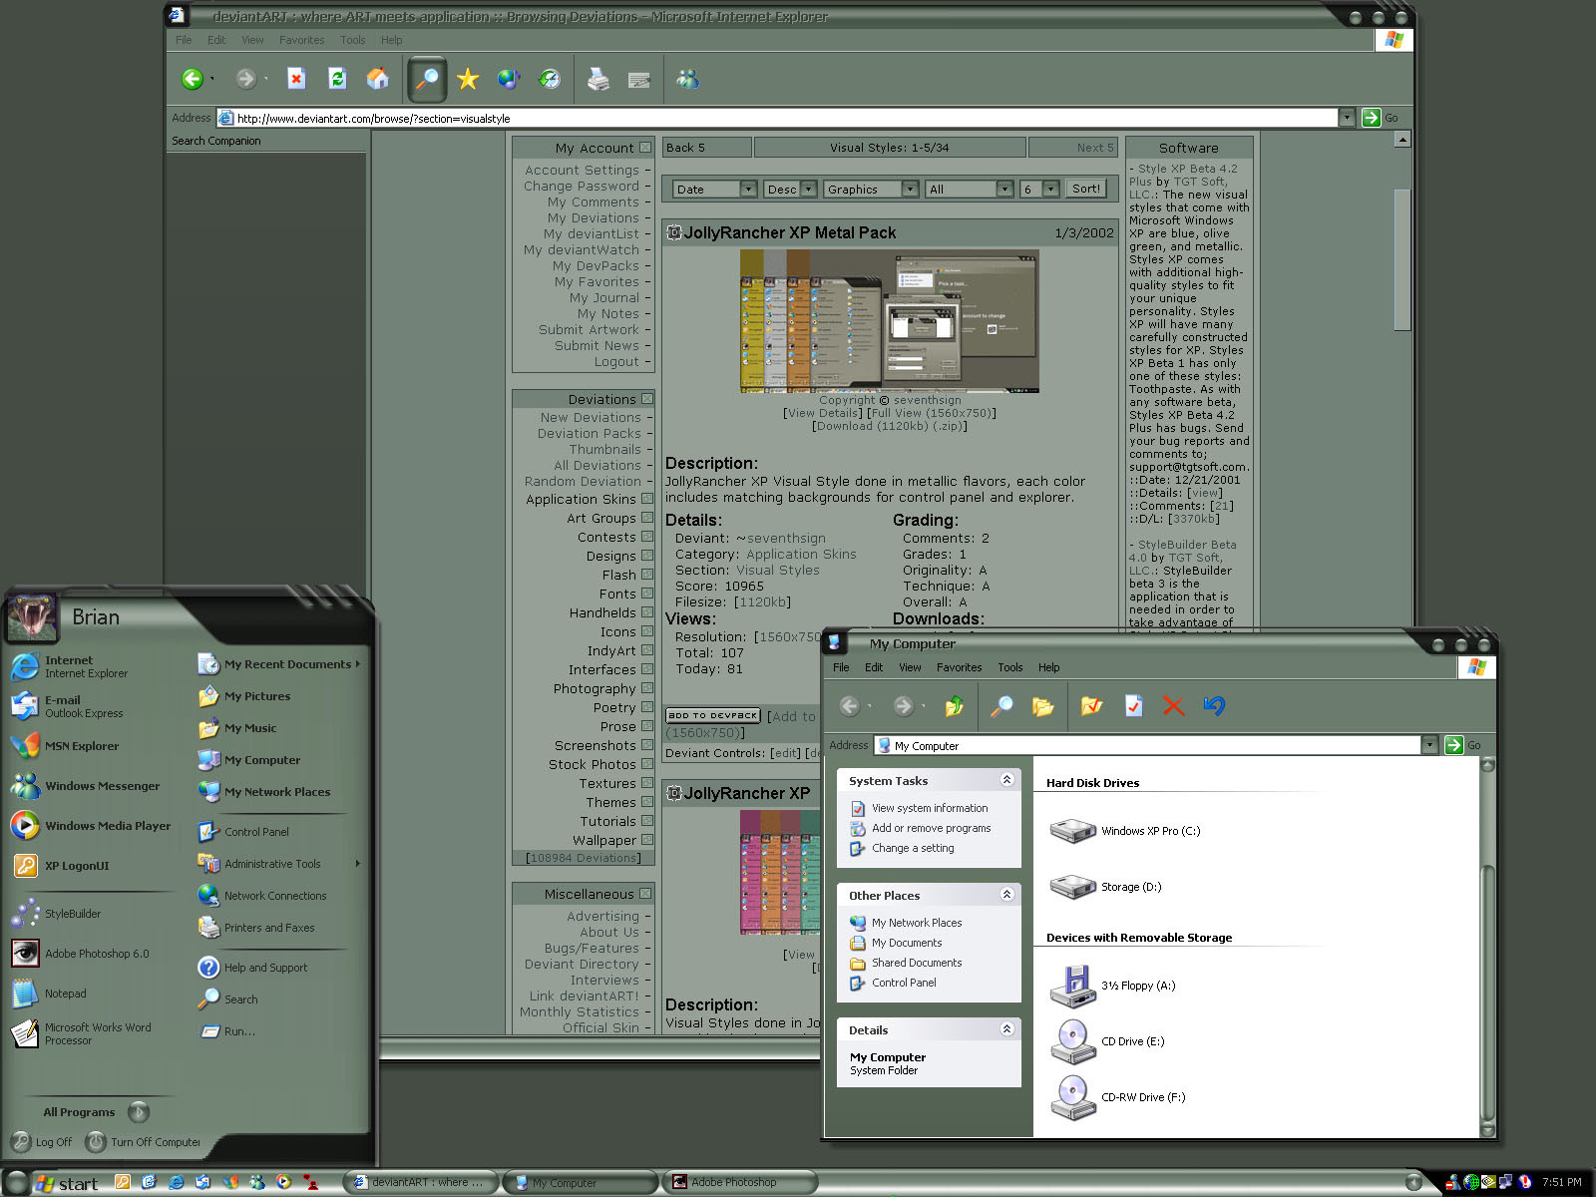
Task: Open the Desc order dropdown
Action: click(x=808, y=189)
